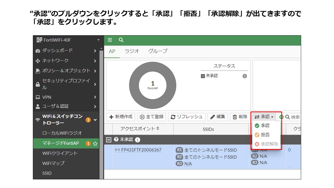The height and width of the screenshot is (188, 334).
Task: Click the 全て登録 button
Action: [152, 117]
